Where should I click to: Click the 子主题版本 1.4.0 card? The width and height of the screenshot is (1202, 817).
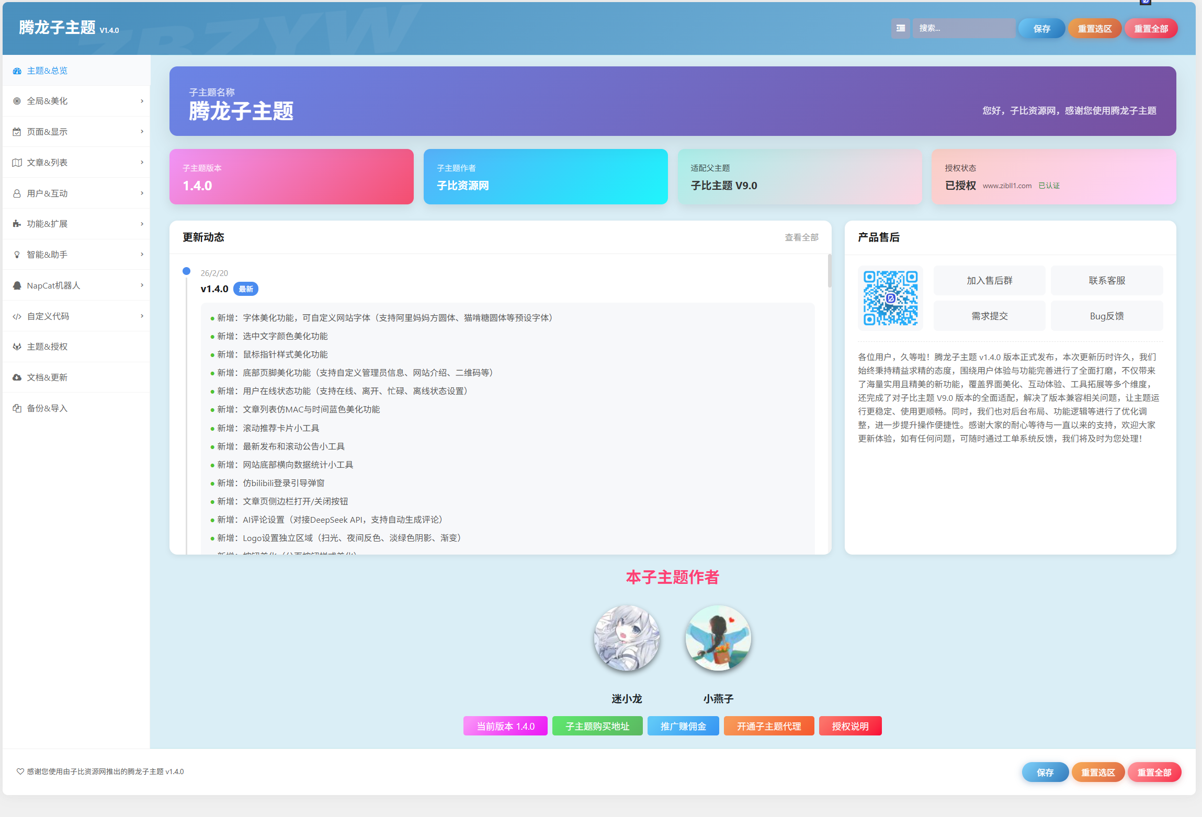tap(291, 177)
